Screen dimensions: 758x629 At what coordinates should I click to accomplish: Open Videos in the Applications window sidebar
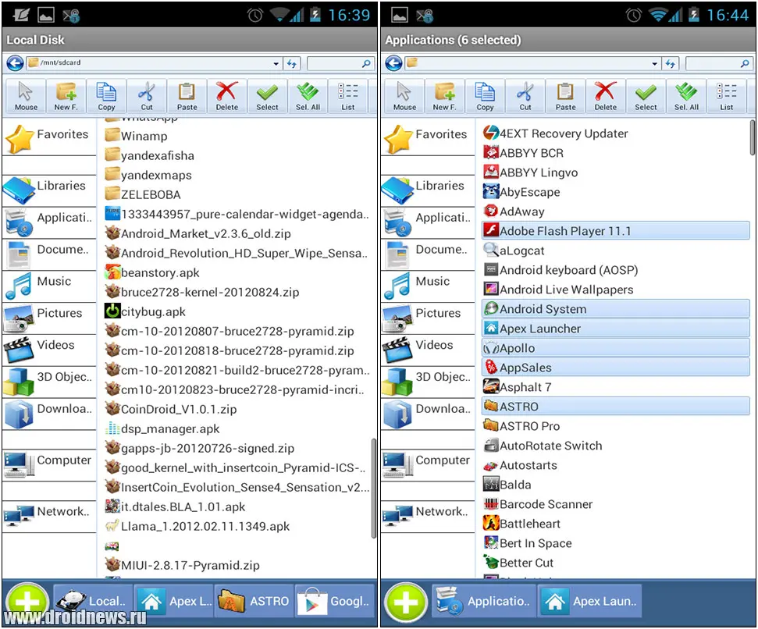tap(428, 350)
